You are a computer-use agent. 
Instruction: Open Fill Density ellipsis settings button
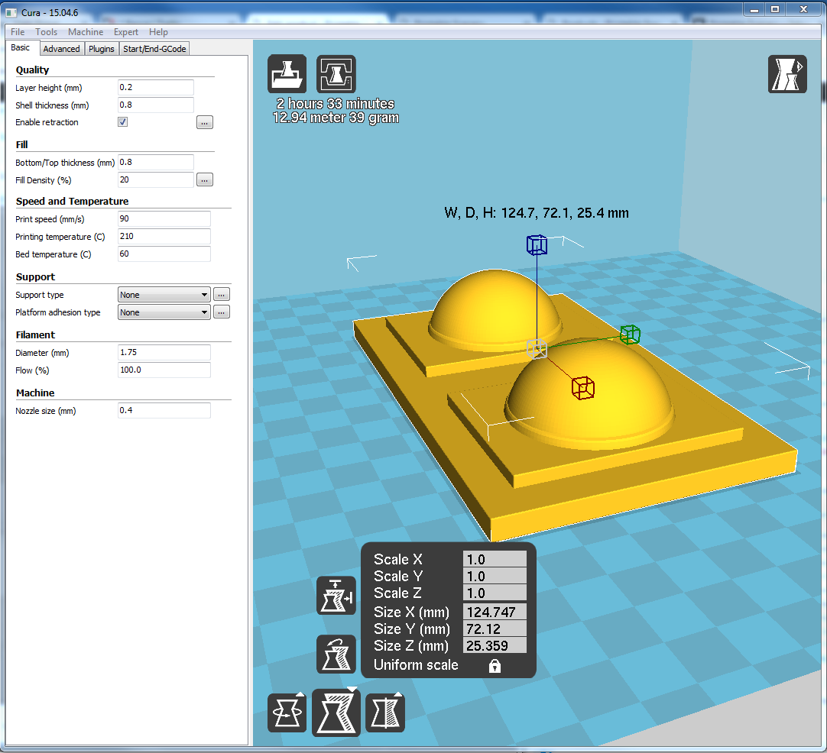coord(204,180)
